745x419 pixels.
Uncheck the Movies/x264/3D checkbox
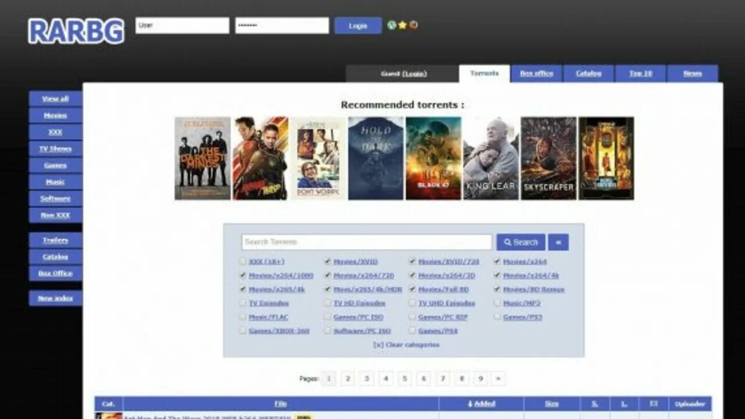pyautogui.click(x=412, y=275)
